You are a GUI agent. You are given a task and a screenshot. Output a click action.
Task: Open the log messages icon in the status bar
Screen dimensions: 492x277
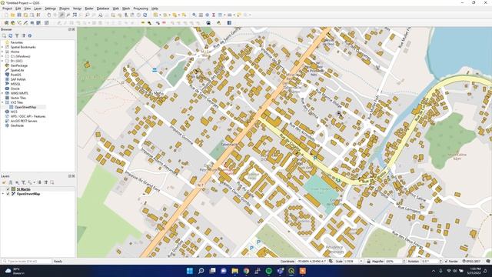pos(488,262)
